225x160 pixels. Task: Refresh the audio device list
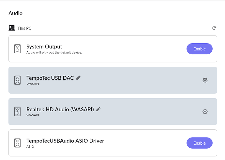(214, 28)
